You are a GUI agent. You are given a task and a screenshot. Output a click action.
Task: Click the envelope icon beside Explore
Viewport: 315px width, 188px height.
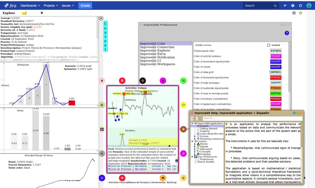click(x=24, y=13)
